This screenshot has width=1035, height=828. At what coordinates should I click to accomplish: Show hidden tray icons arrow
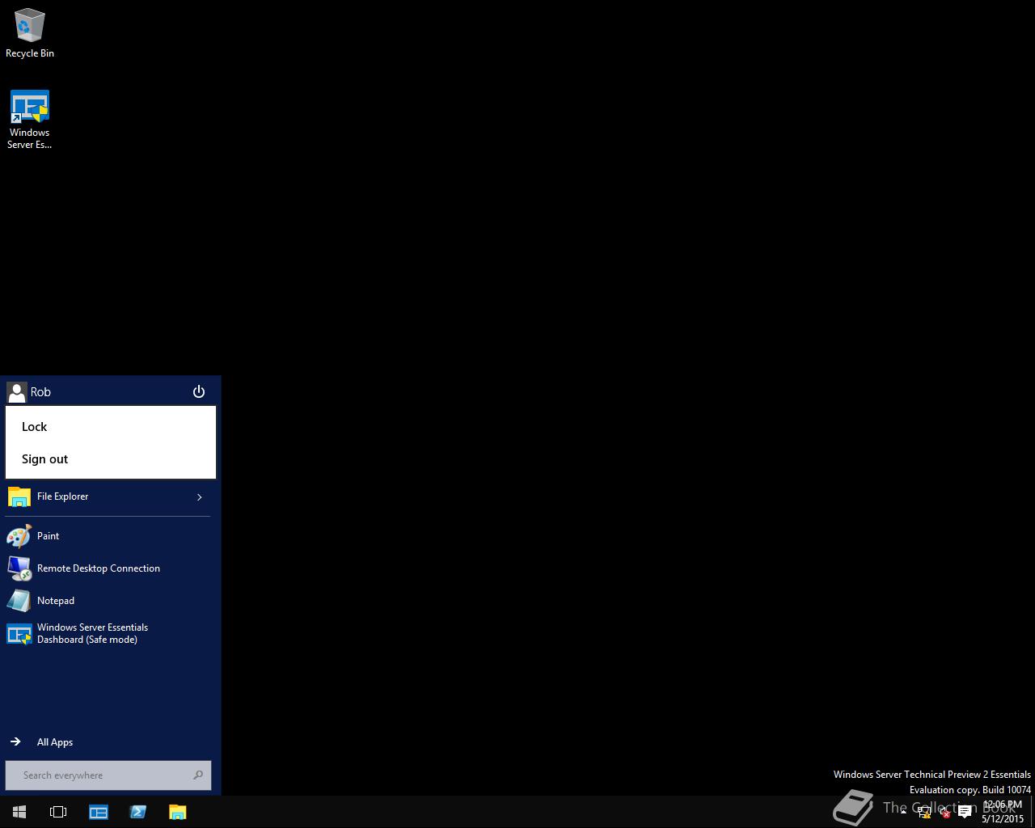click(903, 812)
